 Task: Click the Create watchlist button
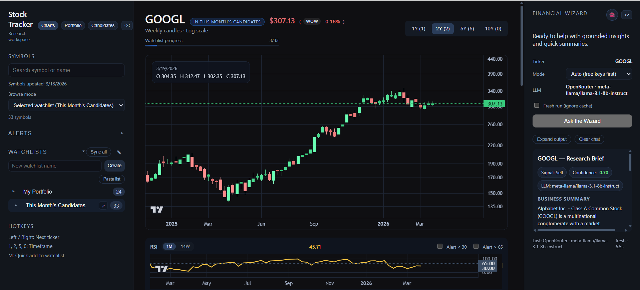click(x=114, y=166)
